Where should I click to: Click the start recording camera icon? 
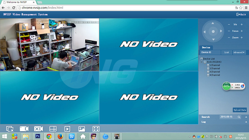(x=24, y=129)
